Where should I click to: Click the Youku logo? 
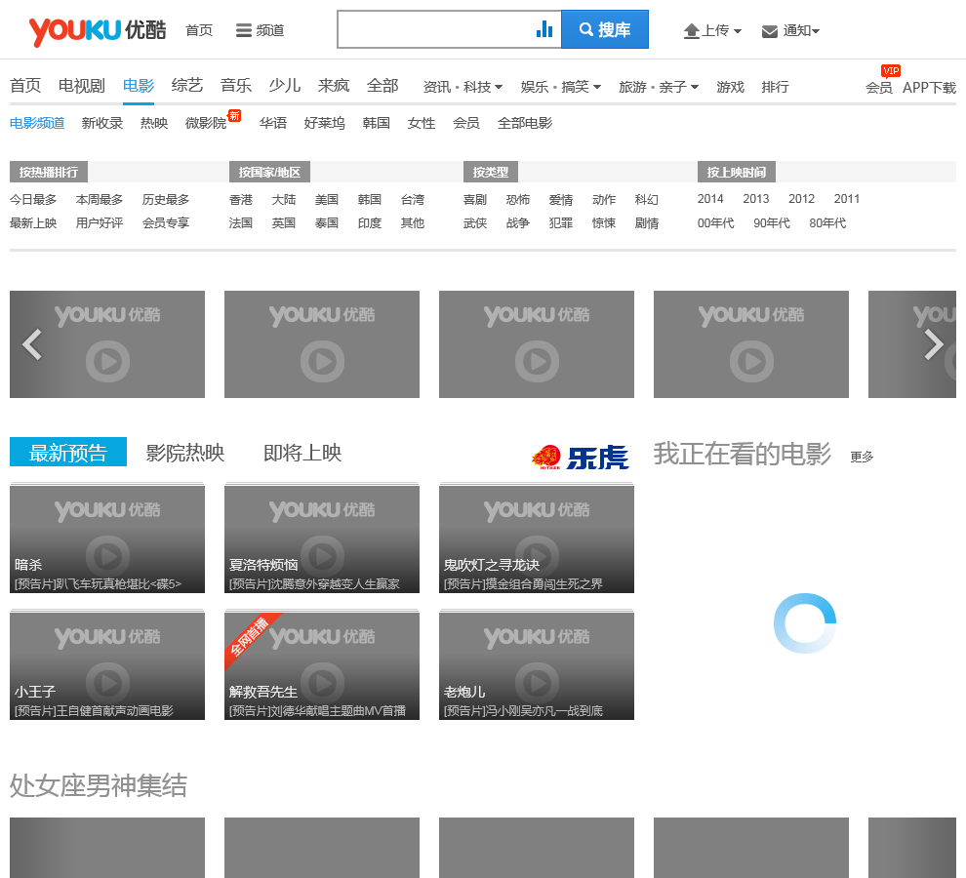98,31
